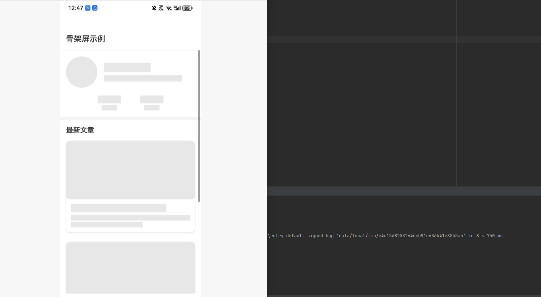This screenshot has width=541, height=297.
Task: Tap the battery indicator showing 85
Action: (187, 8)
